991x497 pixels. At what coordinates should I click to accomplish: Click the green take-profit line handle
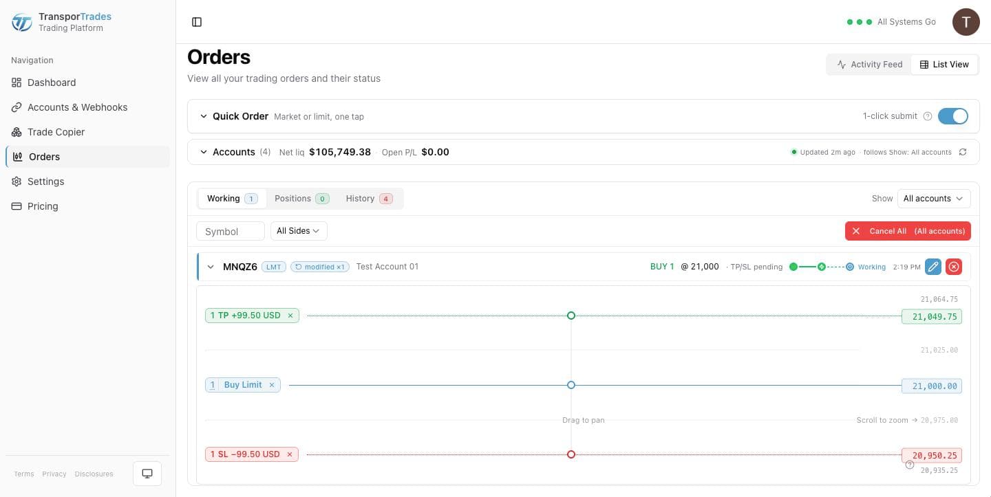pyautogui.click(x=571, y=316)
